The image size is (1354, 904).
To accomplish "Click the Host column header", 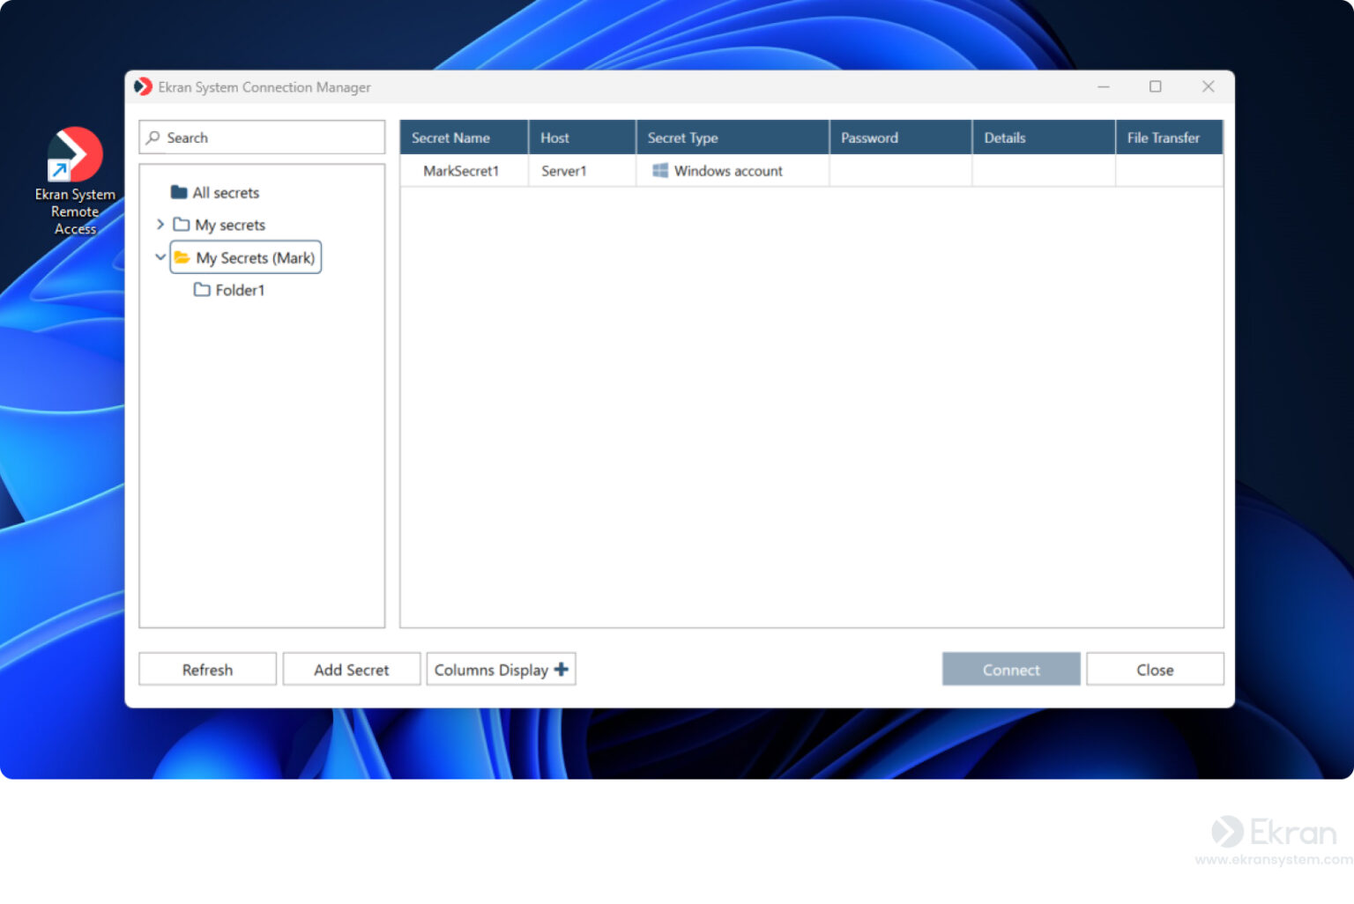I will pyautogui.click(x=554, y=137).
